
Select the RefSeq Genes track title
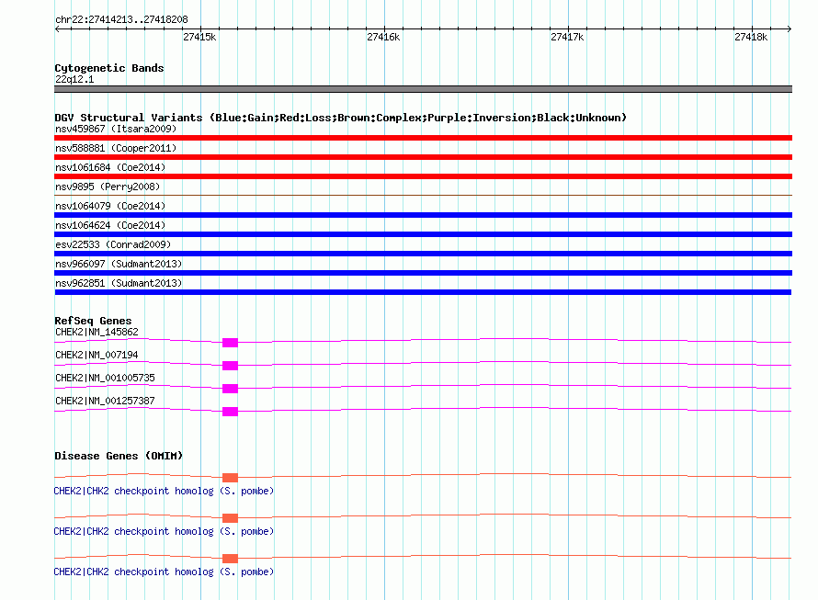click(x=93, y=321)
